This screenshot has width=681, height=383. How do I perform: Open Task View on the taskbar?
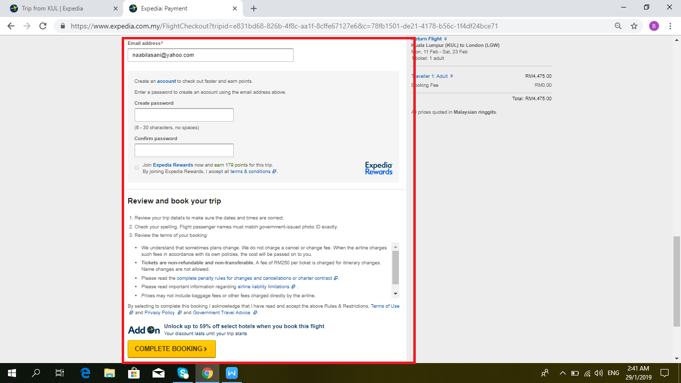click(x=59, y=373)
